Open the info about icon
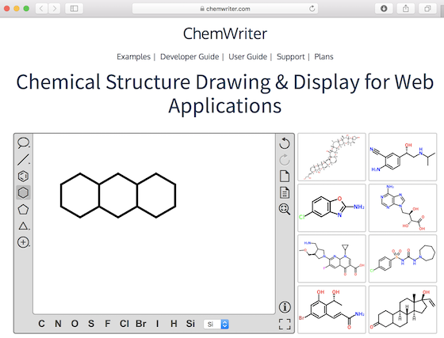 (x=285, y=307)
